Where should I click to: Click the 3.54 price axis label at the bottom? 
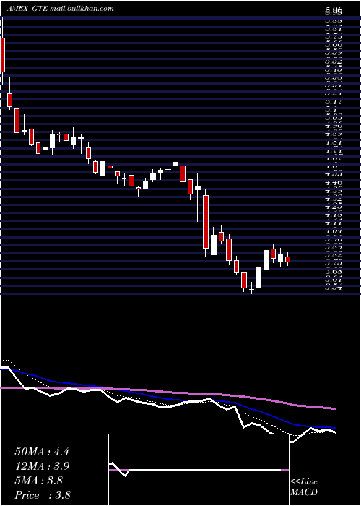click(334, 288)
